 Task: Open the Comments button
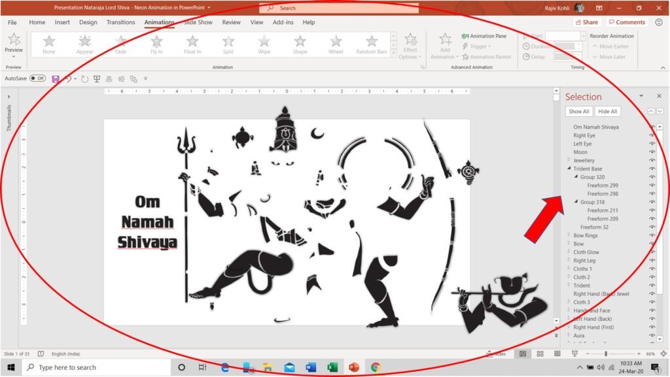(627, 22)
